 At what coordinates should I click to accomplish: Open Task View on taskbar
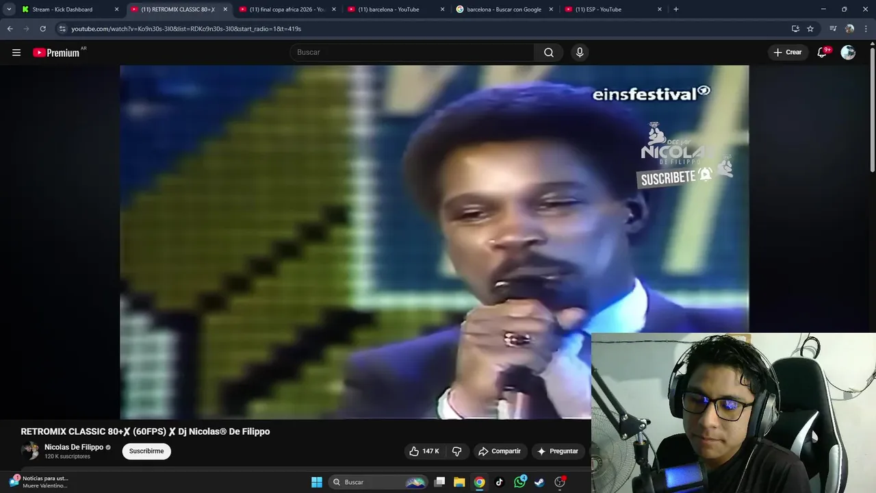pyautogui.click(x=440, y=482)
